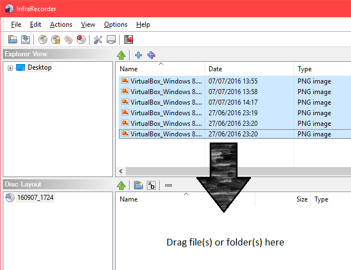
Task: Click the Remove minus icon in Disc Layout
Action: [169, 185]
